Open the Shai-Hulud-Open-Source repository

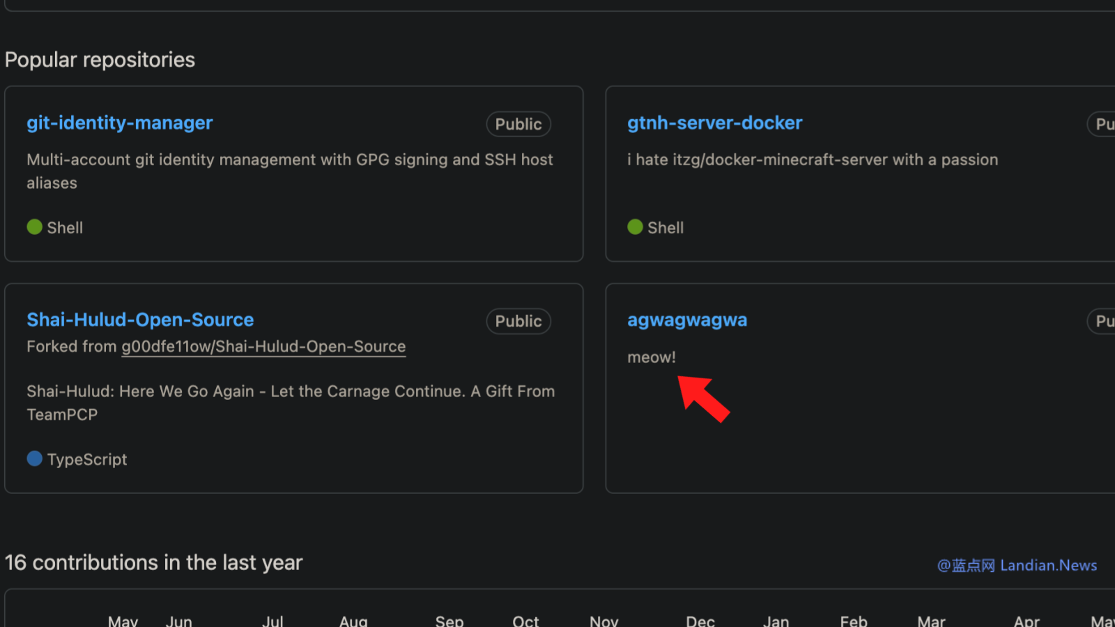click(140, 320)
